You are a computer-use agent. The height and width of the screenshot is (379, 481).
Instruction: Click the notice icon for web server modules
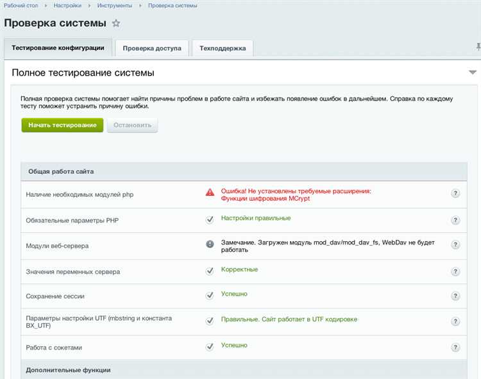(210, 244)
